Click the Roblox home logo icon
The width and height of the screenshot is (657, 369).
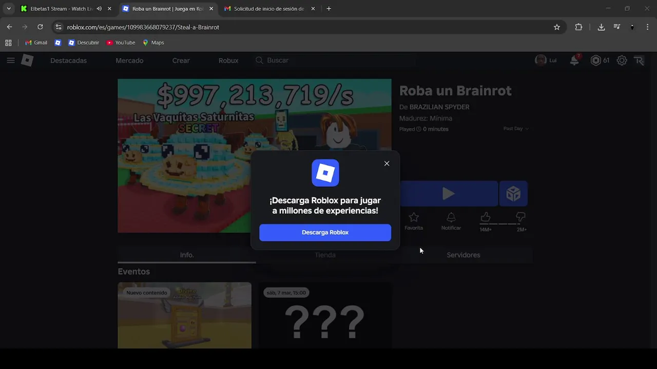click(x=27, y=60)
